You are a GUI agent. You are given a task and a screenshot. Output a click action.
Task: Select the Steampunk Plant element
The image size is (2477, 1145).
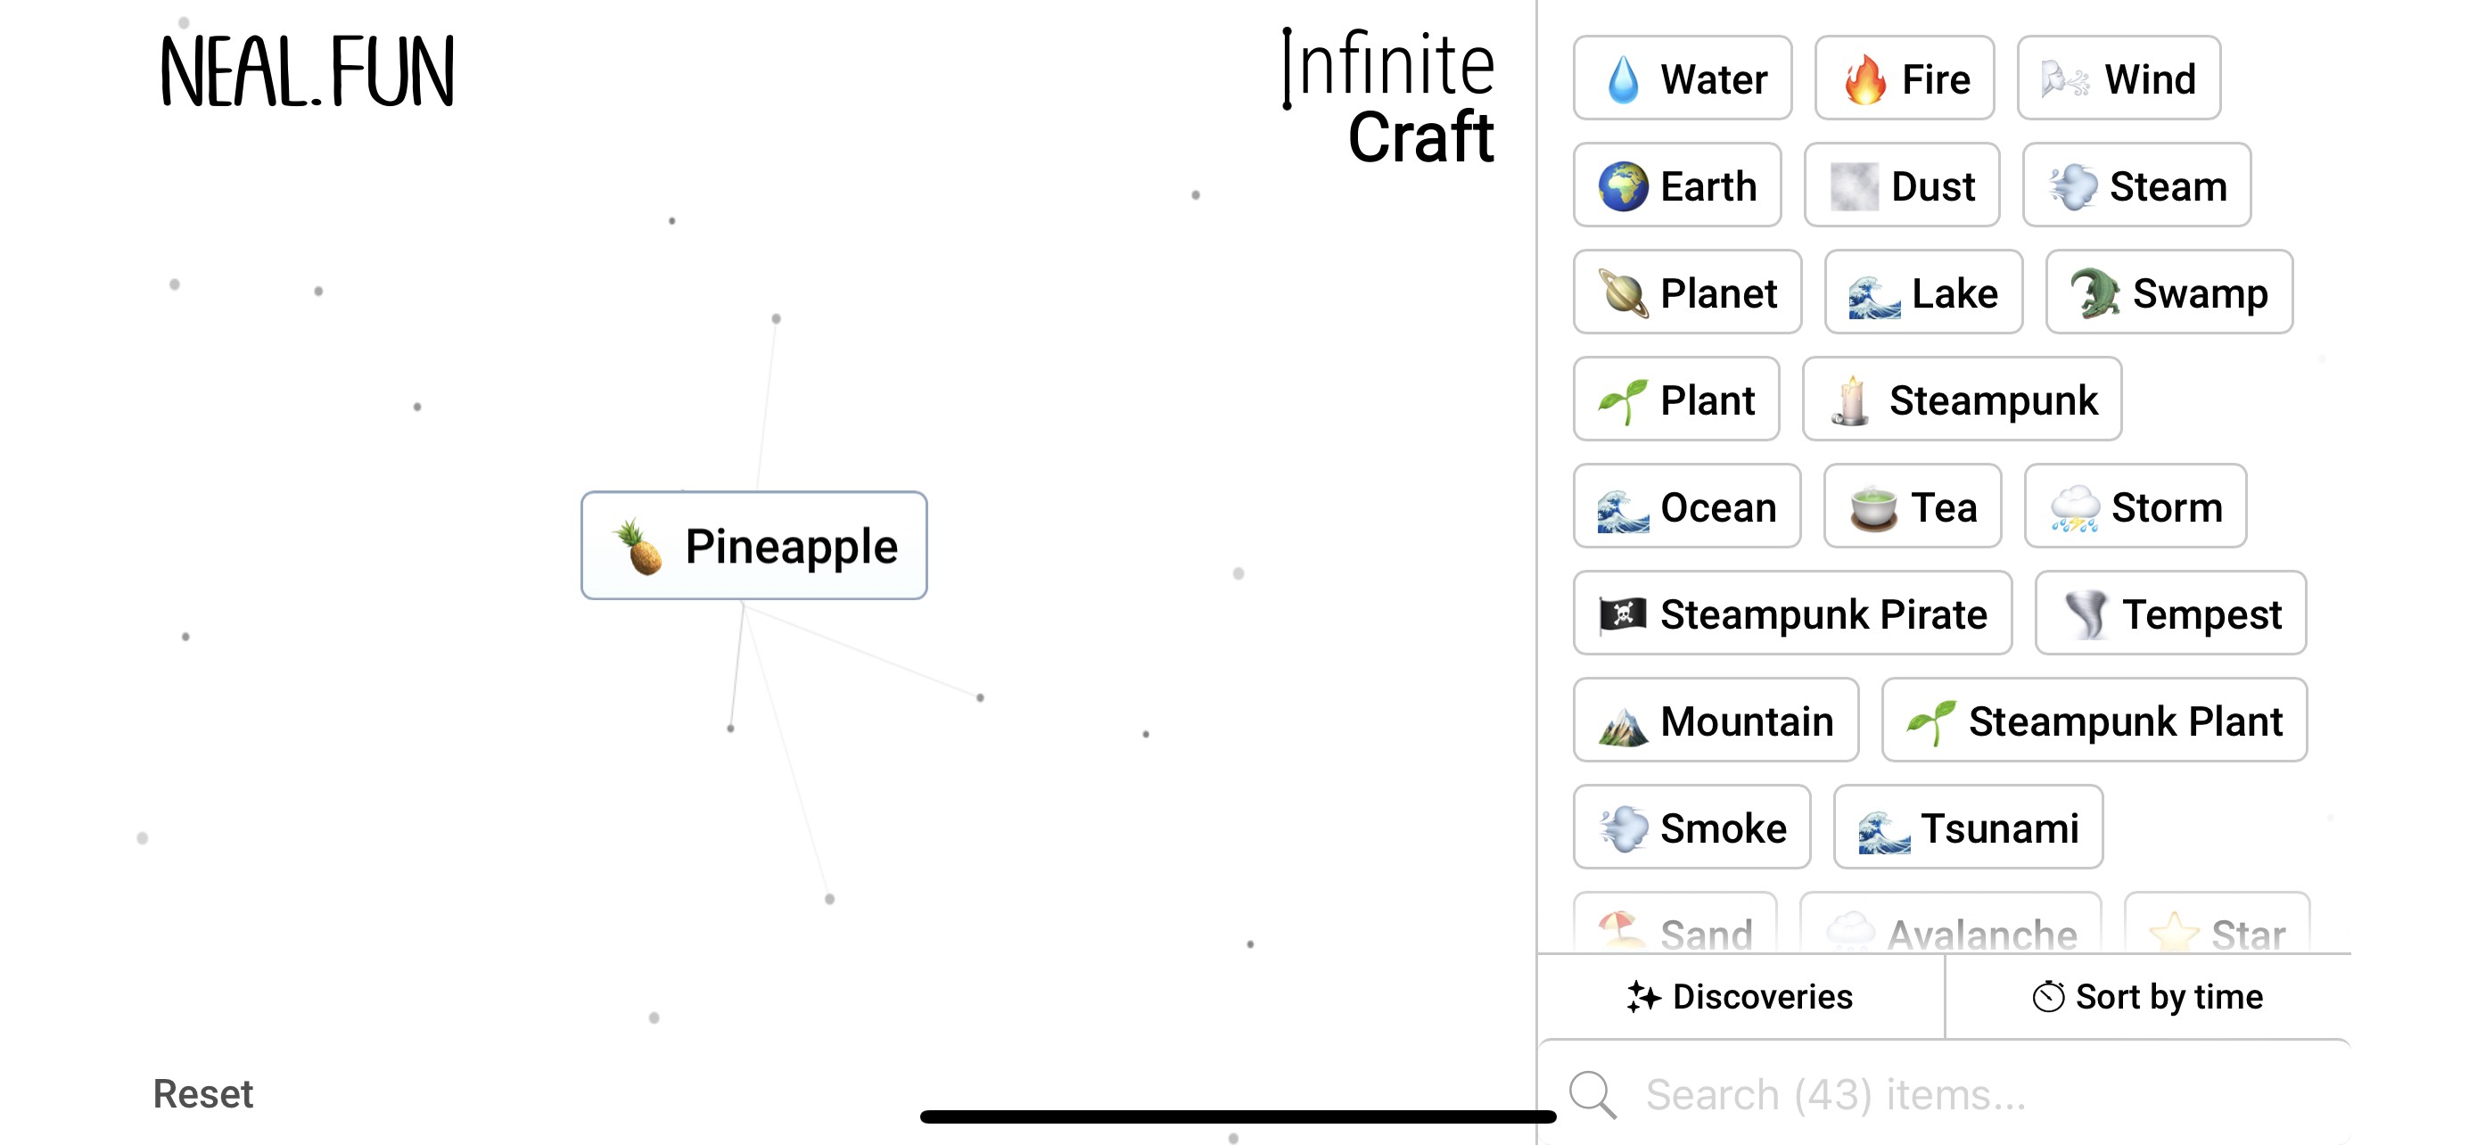pyautogui.click(x=2094, y=720)
